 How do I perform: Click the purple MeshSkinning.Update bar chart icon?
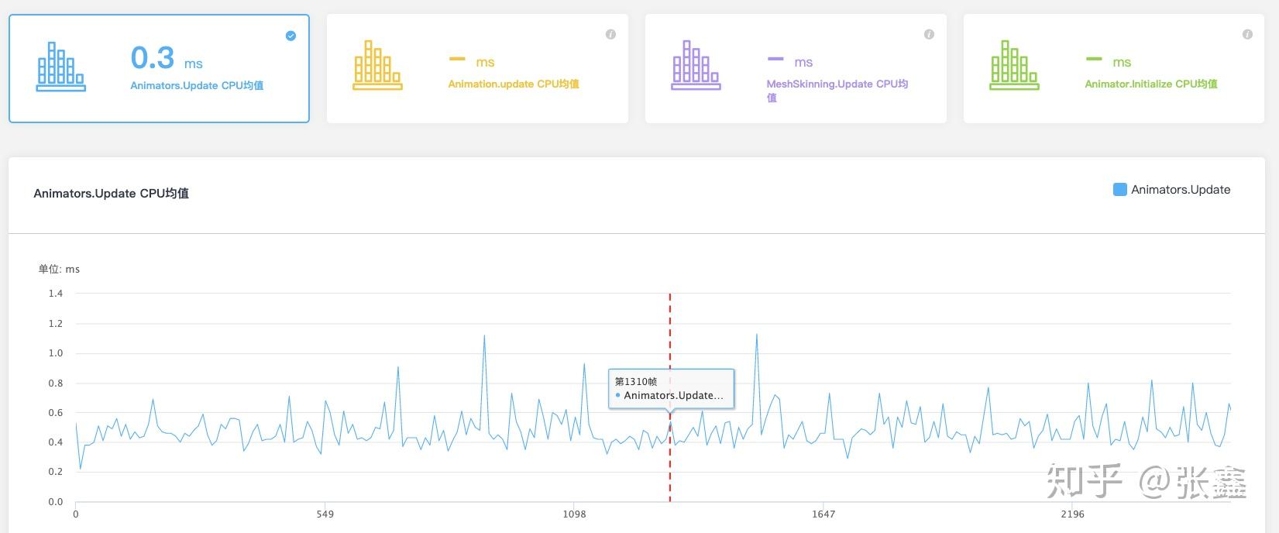(696, 65)
